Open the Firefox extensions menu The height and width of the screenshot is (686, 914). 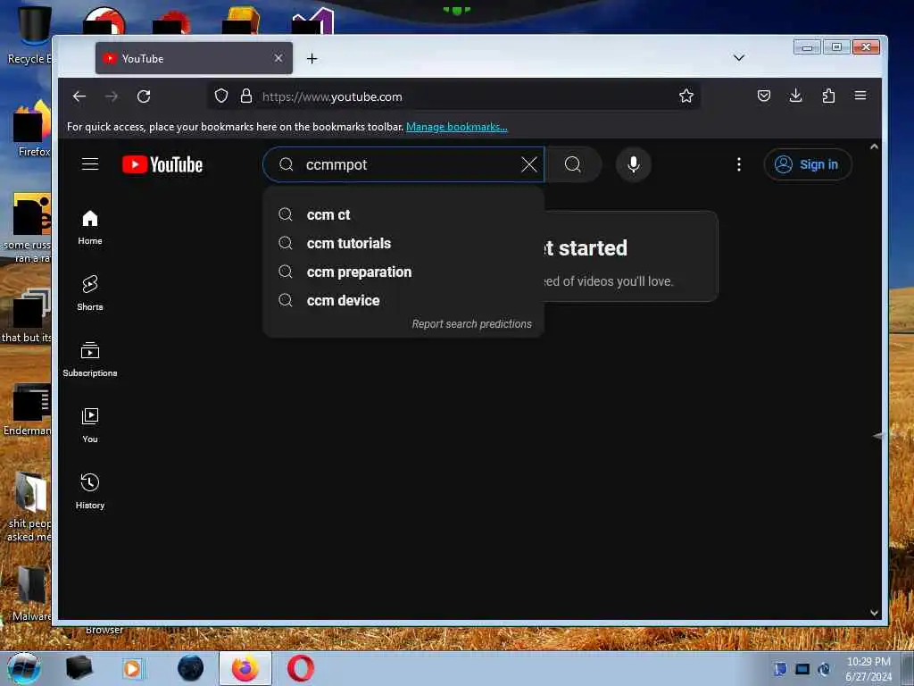pos(828,96)
